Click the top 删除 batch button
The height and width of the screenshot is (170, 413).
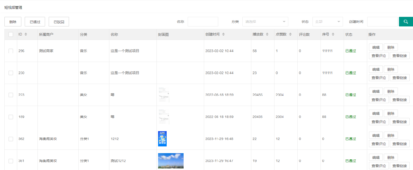(x=13, y=22)
